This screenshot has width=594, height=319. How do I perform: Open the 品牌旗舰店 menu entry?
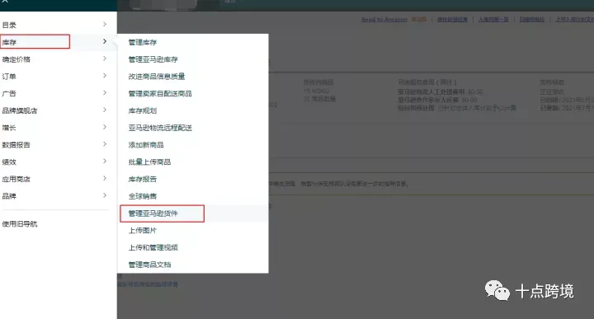pyautogui.click(x=20, y=110)
